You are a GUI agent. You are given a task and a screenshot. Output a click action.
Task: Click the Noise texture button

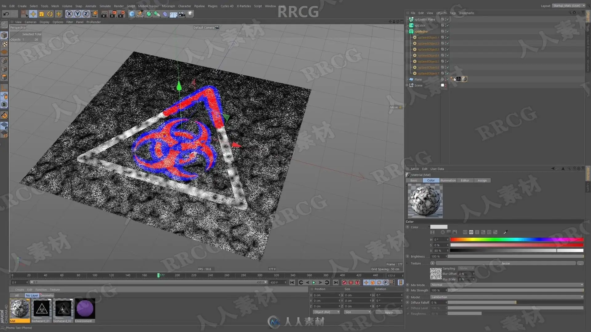click(x=506, y=263)
